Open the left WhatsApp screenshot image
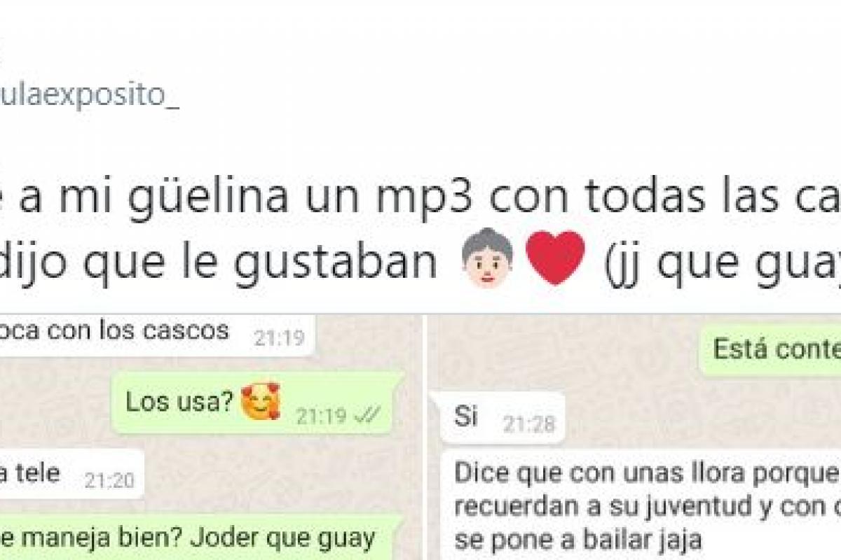This screenshot has width=841, height=560. tap(210, 437)
